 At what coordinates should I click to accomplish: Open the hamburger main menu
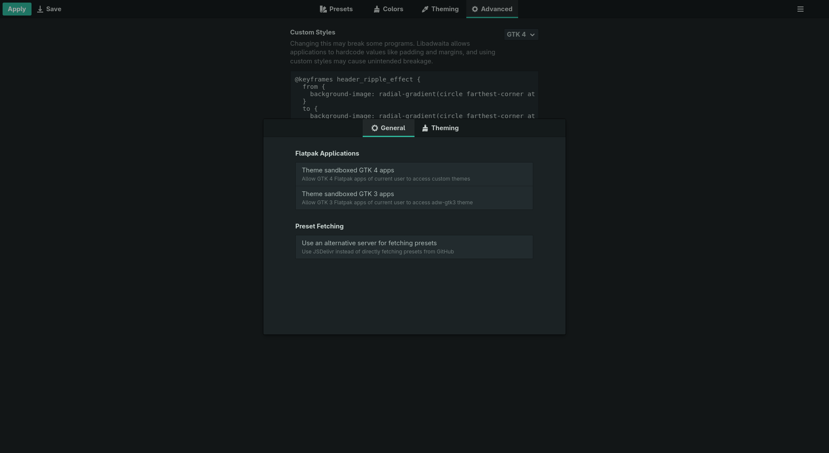tap(800, 9)
